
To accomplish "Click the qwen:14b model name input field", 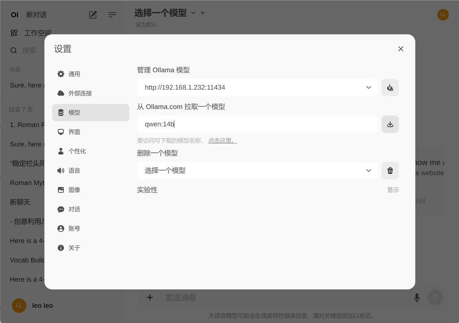I will [257, 124].
